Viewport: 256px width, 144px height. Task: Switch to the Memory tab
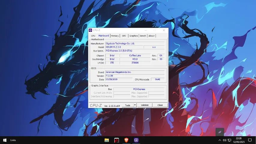pos(115,36)
